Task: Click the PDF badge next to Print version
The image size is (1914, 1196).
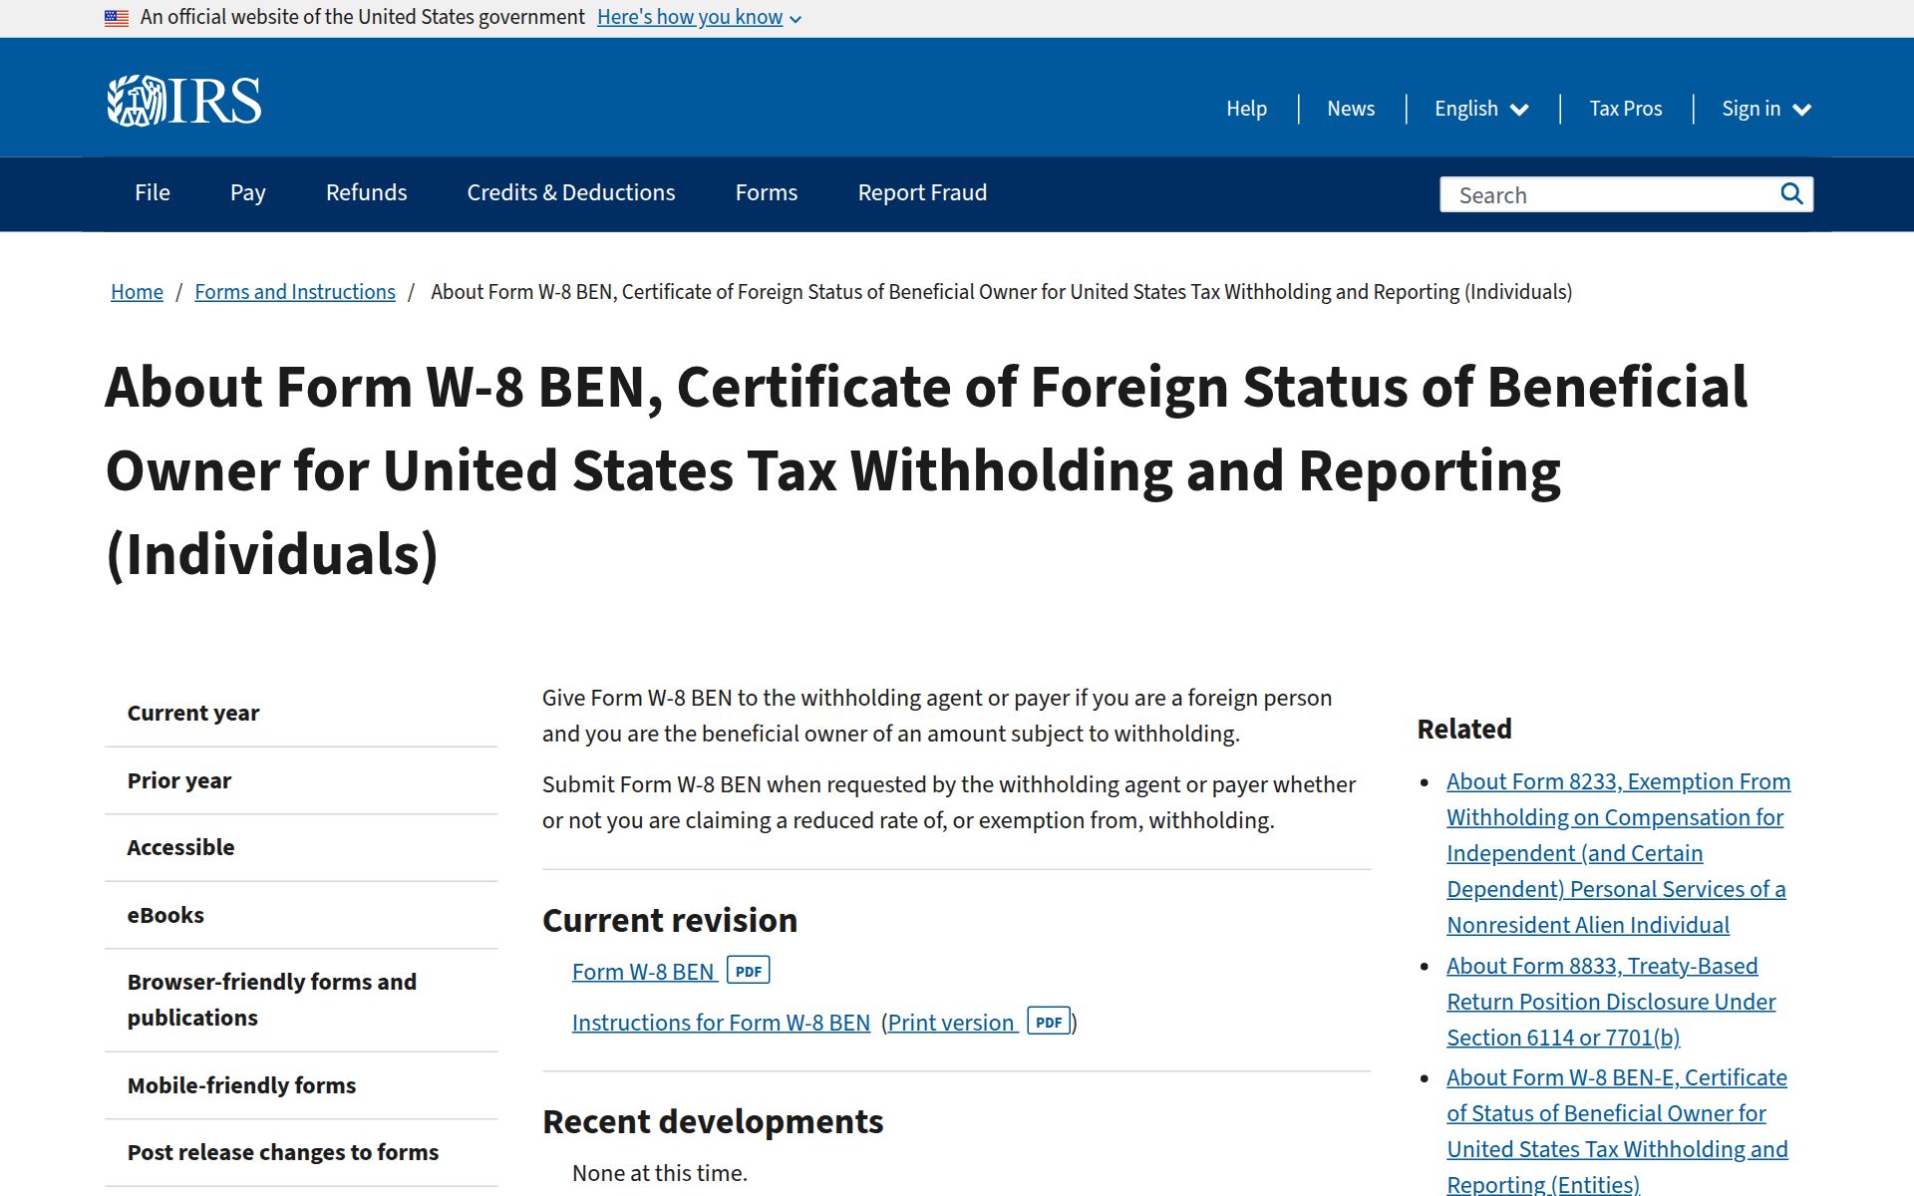Action: pos(1049,1022)
